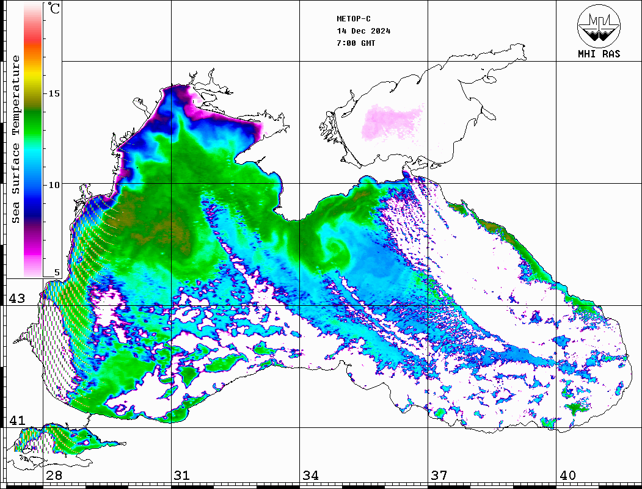
Task: Click the MHI RAS logo icon
Action: [599, 26]
